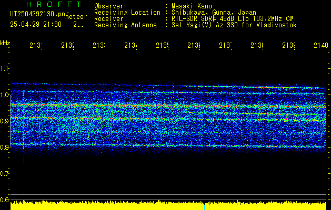The height and width of the screenshot is (210, 331).
Task: Click Shibukawa, Gunma, Japan text
Action: tap(214, 13)
